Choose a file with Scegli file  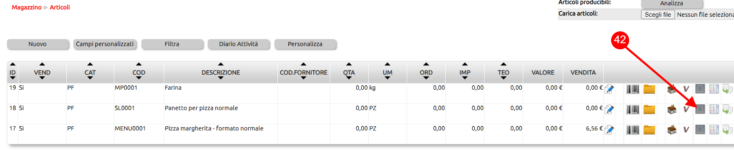pyautogui.click(x=658, y=15)
